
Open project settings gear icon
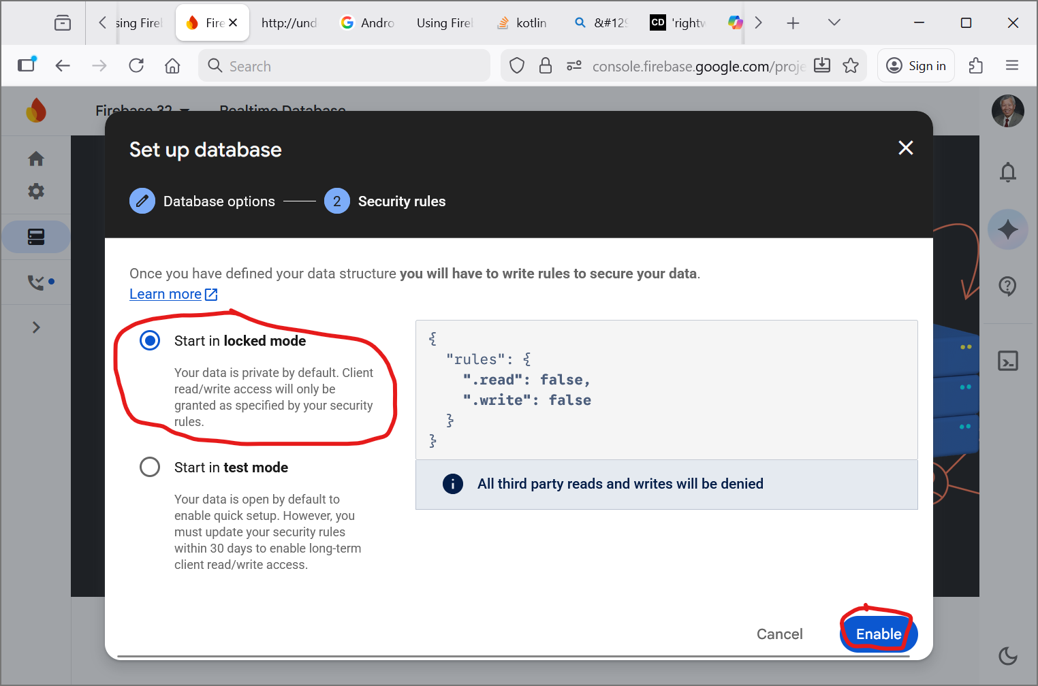tap(36, 191)
